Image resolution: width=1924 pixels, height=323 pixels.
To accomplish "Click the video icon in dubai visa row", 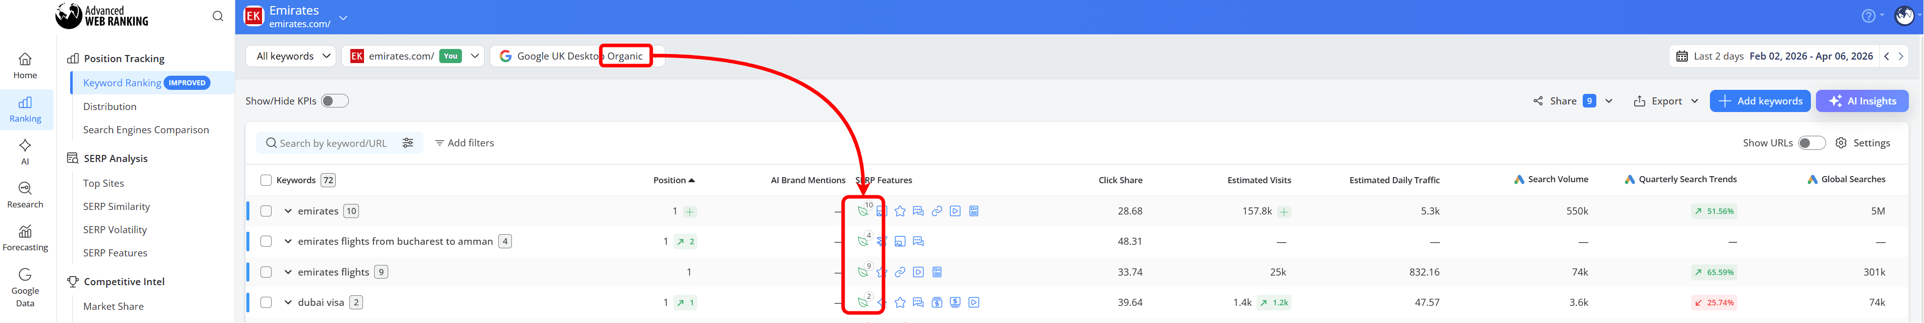I will click(x=974, y=302).
